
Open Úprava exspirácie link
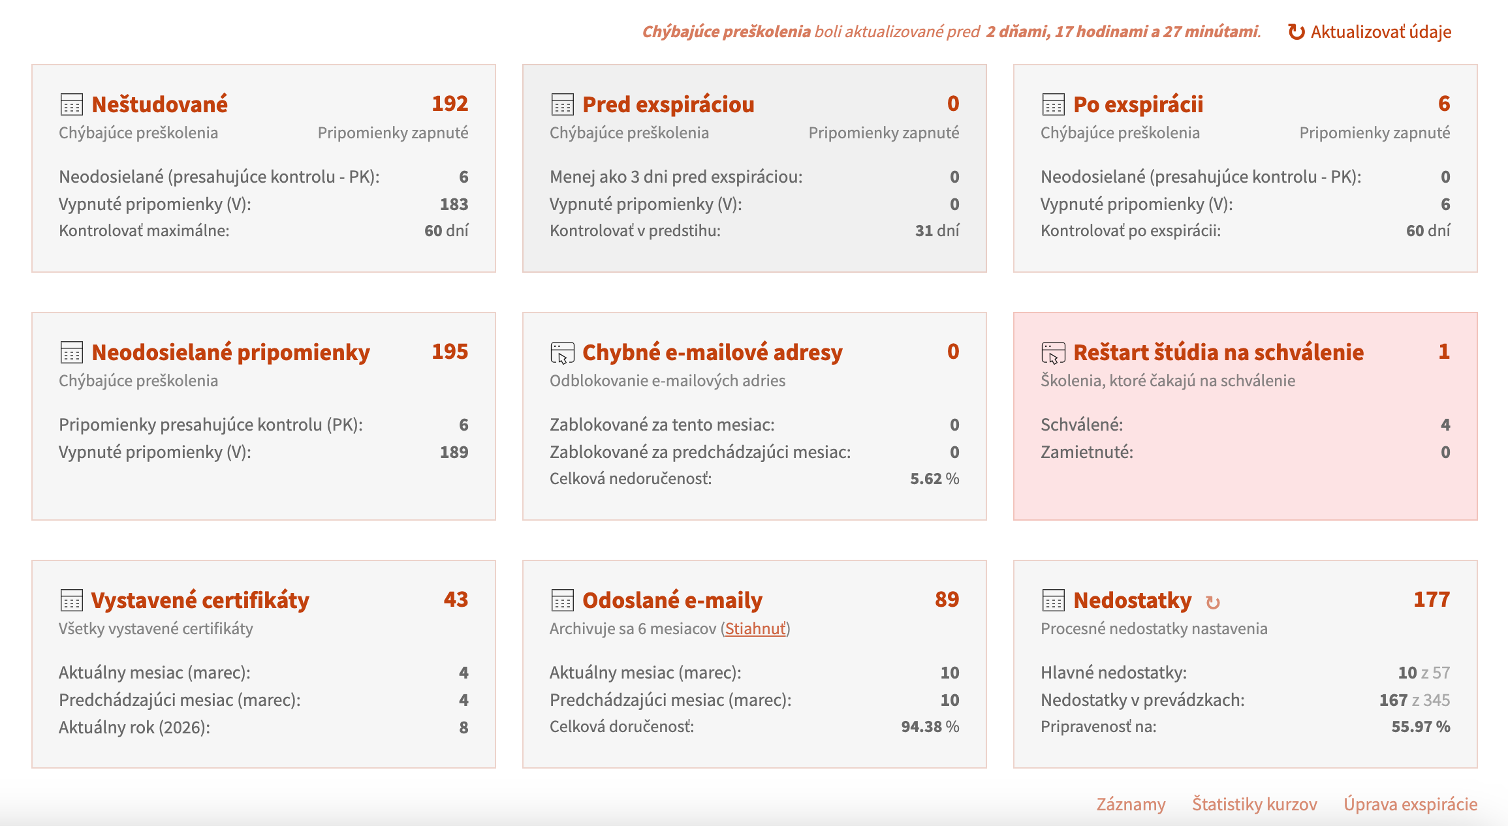[x=1410, y=804]
